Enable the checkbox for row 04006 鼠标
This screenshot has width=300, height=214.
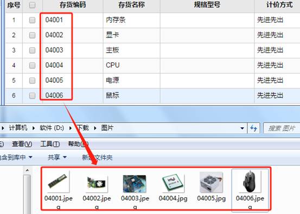pos(32,95)
